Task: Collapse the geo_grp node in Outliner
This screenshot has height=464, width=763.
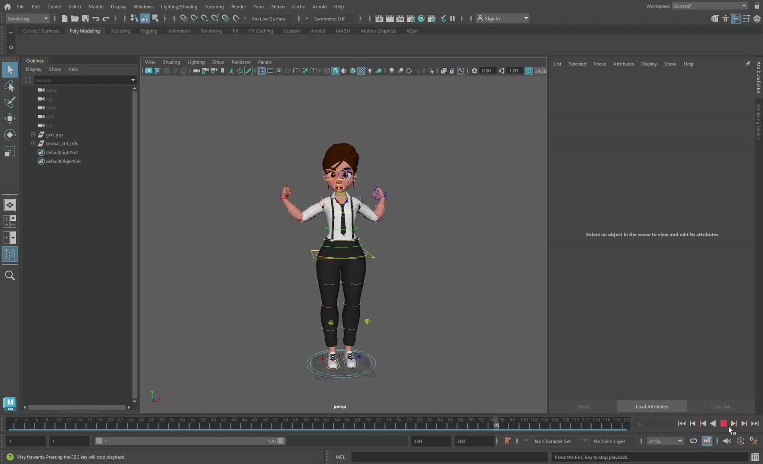Action: [x=33, y=135]
